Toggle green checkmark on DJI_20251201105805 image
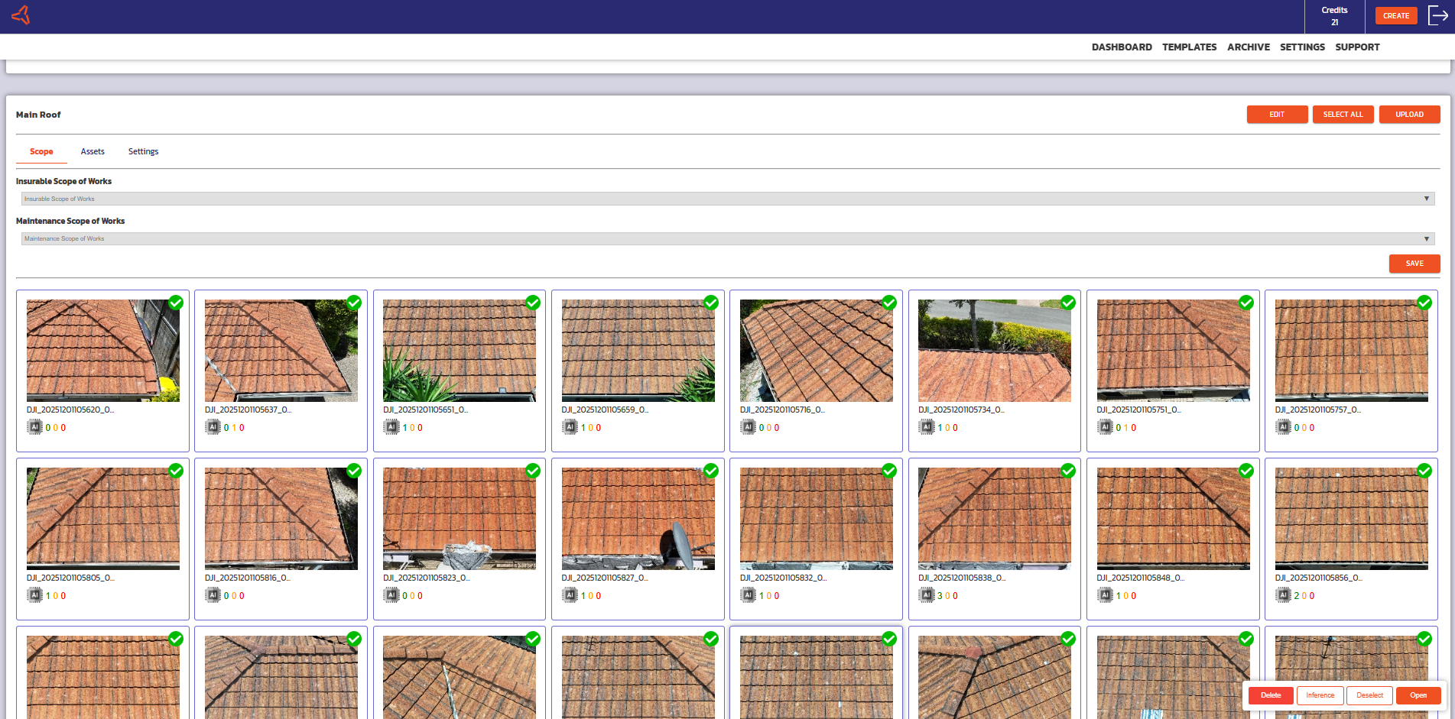The image size is (1455, 719). (176, 471)
